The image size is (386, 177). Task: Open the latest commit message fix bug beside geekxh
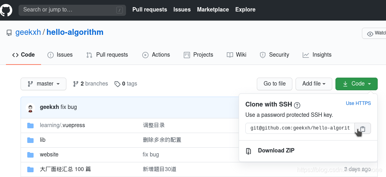tap(69, 107)
